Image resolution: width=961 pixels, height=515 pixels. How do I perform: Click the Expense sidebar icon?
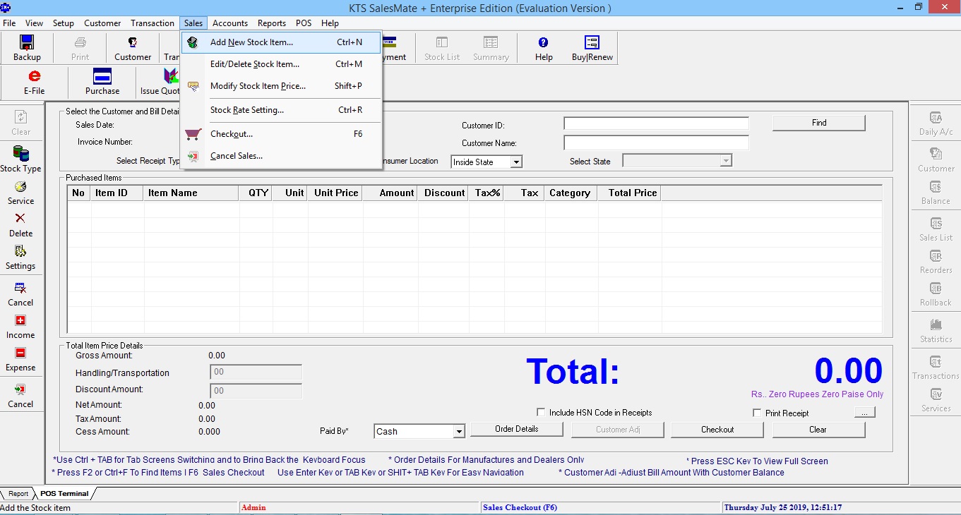pyautogui.click(x=20, y=353)
